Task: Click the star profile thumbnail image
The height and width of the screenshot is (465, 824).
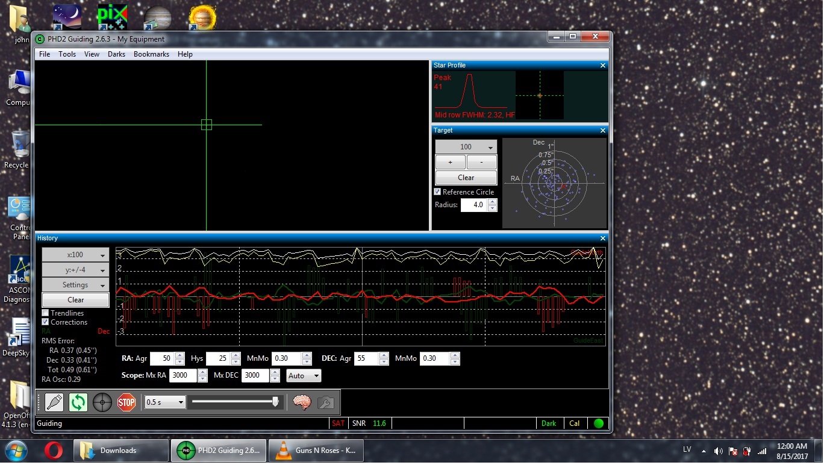Action: pos(540,95)
